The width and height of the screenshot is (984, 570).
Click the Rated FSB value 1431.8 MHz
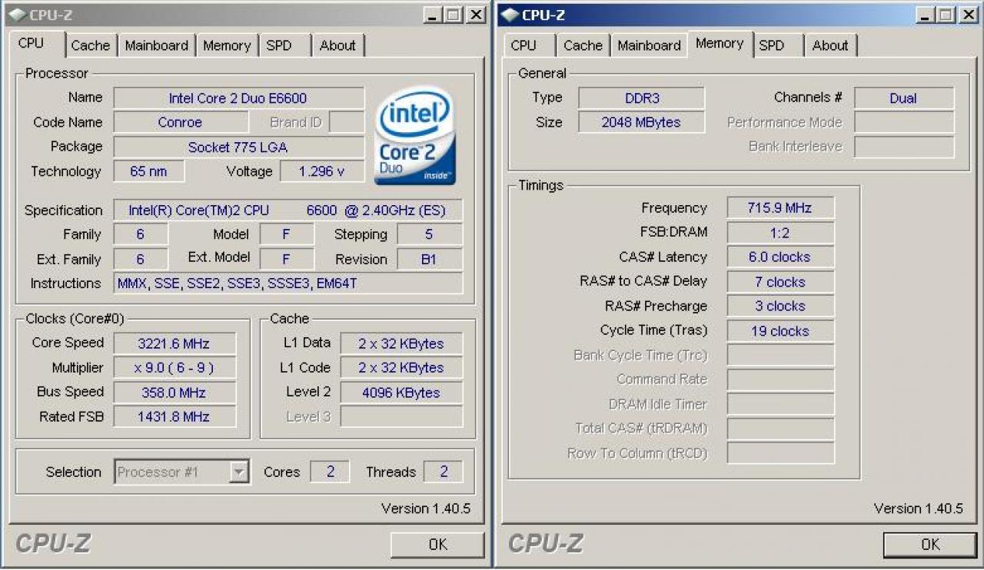[174, 417]
